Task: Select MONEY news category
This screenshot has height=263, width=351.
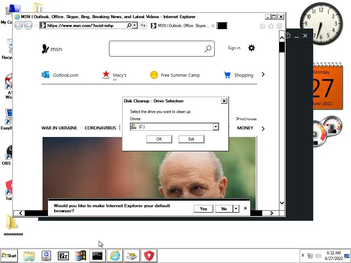Action: click(x=245, y=128)
